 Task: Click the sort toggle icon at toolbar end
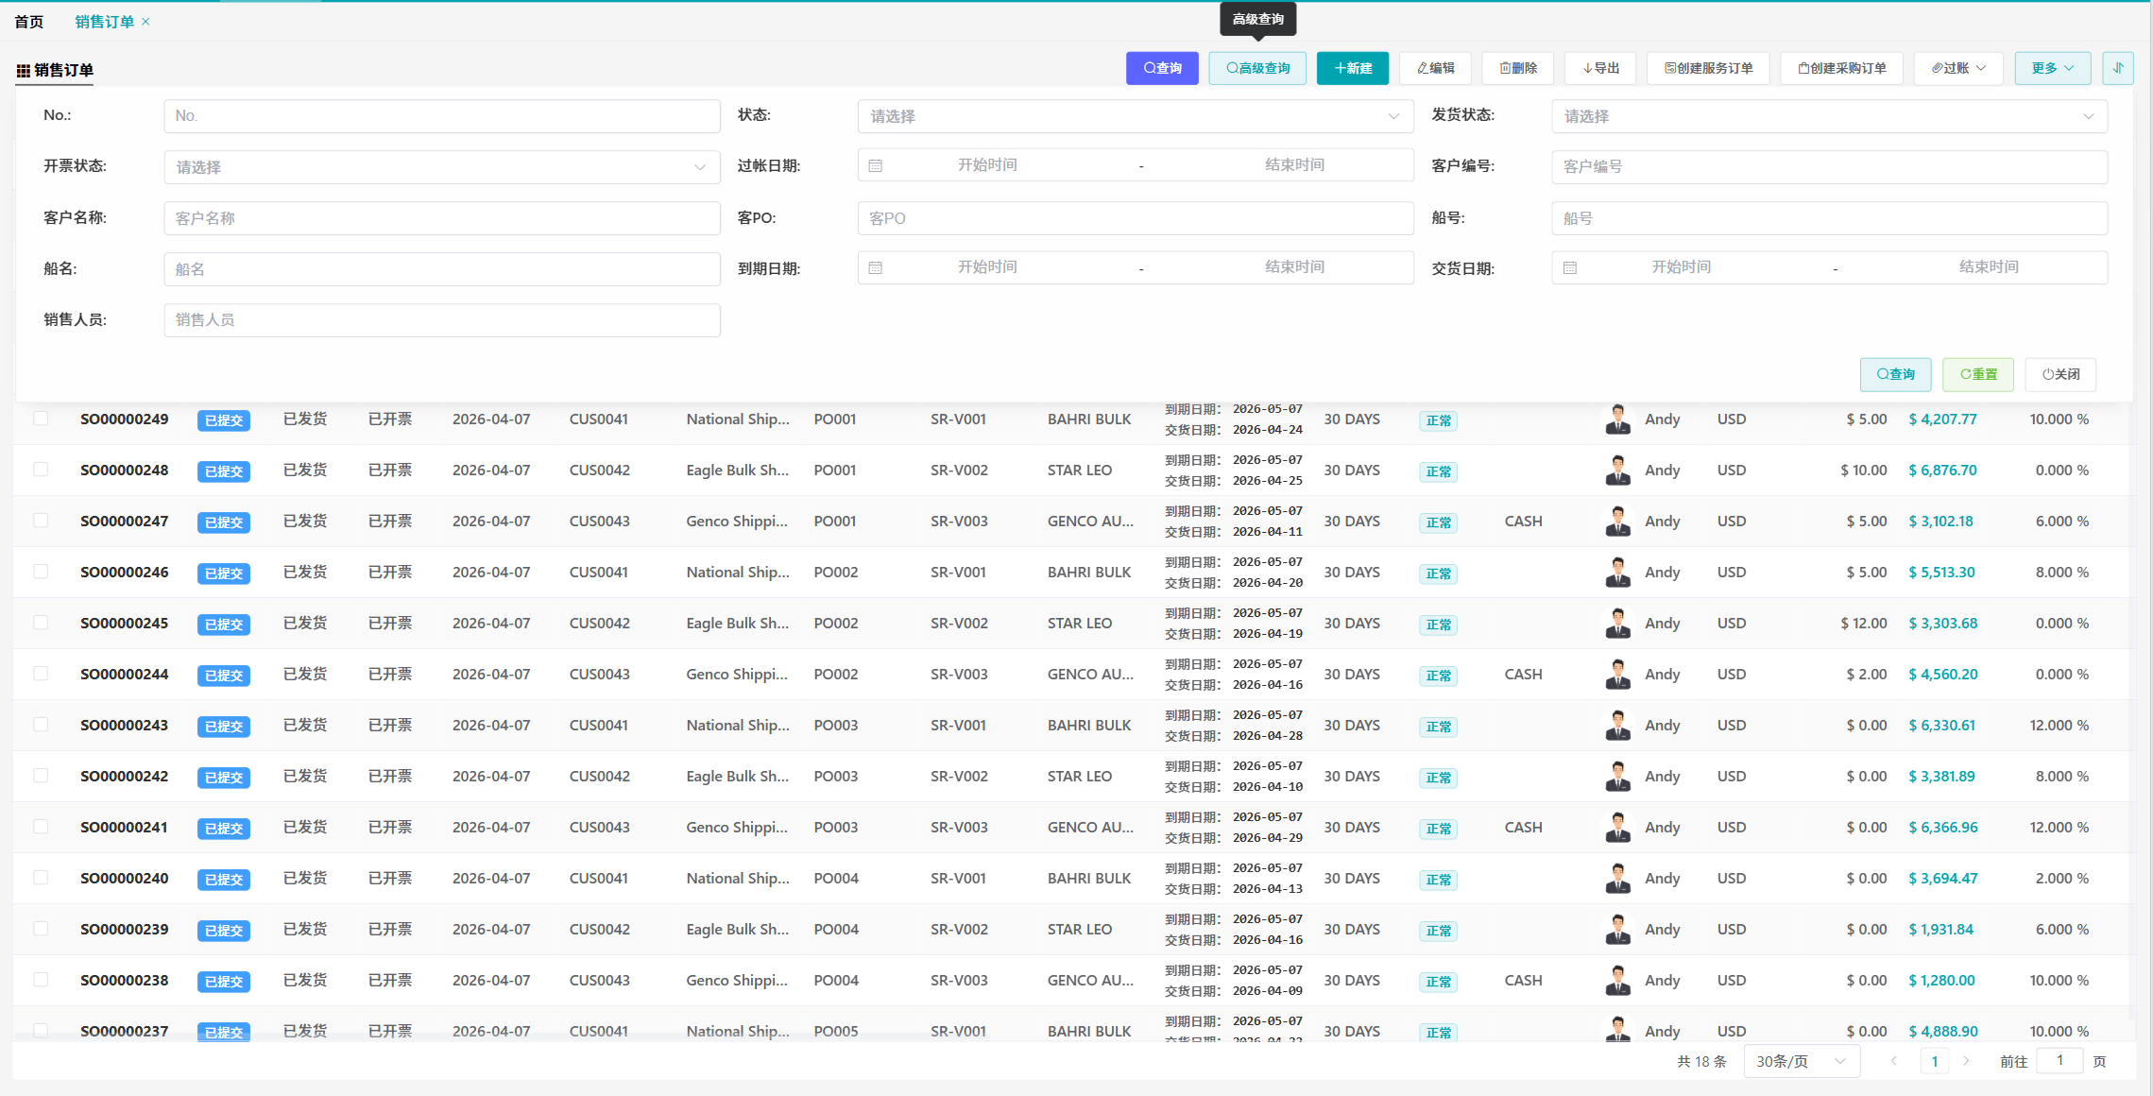click(x=2117, y=68)
